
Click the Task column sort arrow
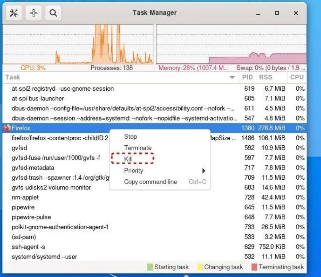click(x=232, y=78)
